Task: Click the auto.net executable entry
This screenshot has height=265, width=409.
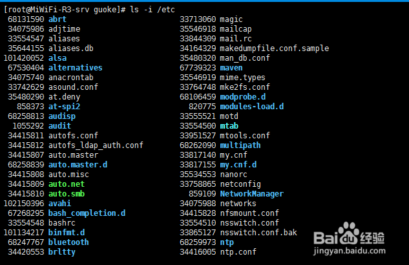Action: click(x=67, y=184)
